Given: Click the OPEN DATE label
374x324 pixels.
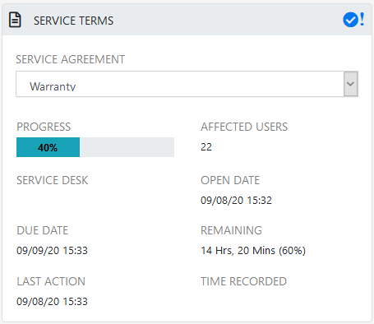Looking at the screenshot, I should click(230, 180).
